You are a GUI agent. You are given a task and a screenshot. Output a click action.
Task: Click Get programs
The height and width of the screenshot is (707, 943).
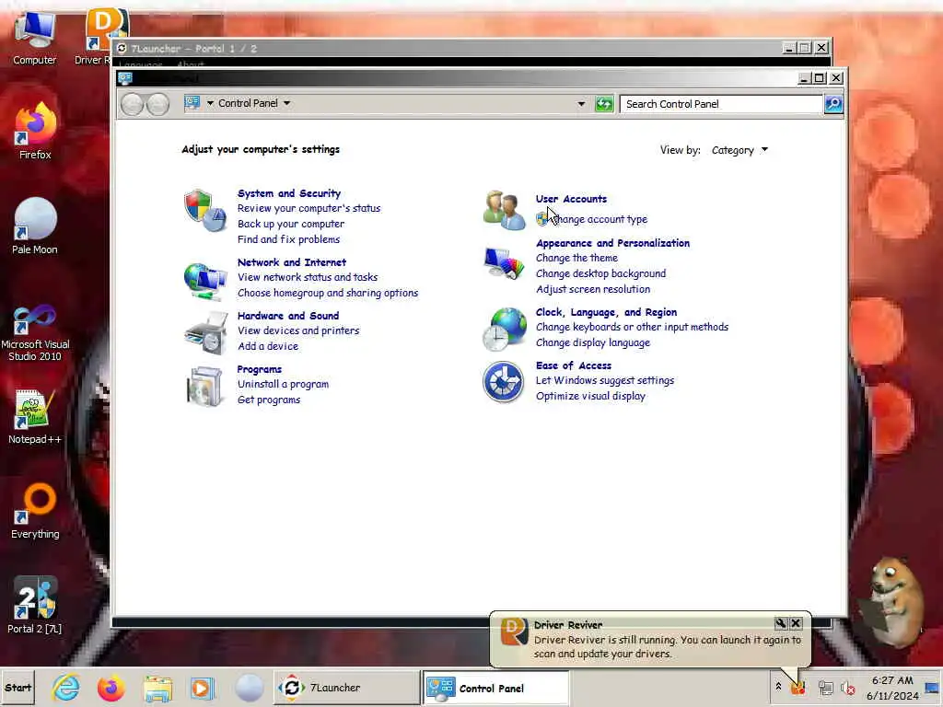coord(268,400)
